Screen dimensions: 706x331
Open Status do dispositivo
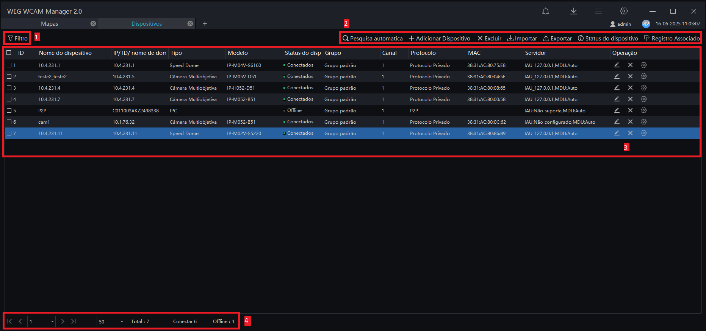tap(608, 38)
